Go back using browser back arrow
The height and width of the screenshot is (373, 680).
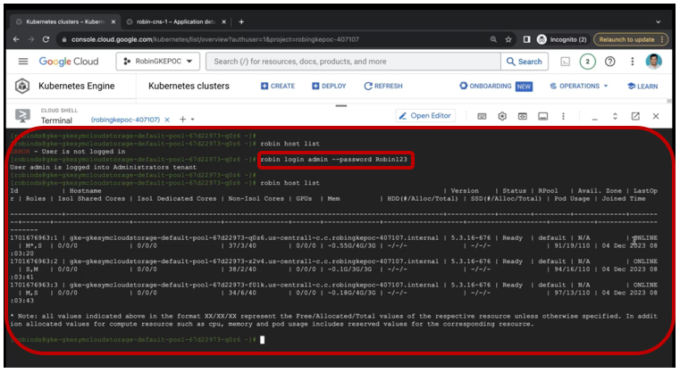16,39
